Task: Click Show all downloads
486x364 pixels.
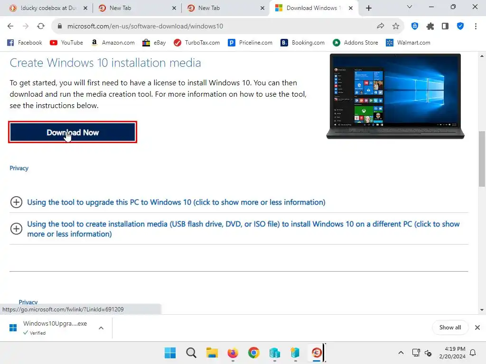Action: (x=450, y=328)
